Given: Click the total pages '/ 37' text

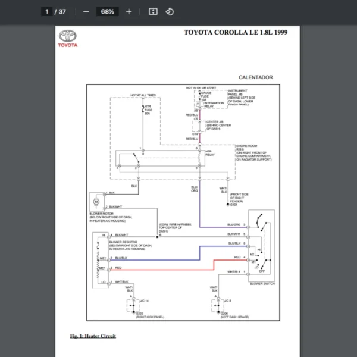Looking at the screenshot, I should point(60,12).
